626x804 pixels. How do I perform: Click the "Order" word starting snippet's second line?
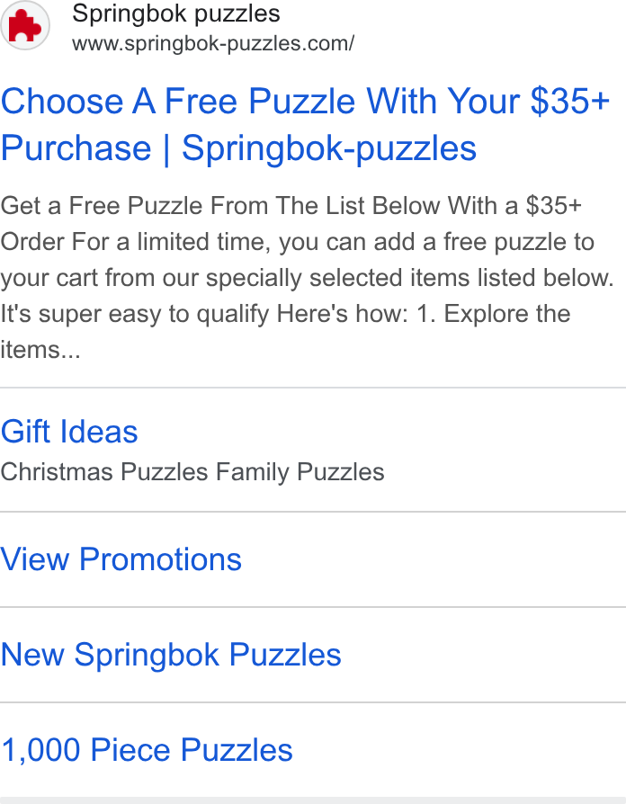click(32, 242)
